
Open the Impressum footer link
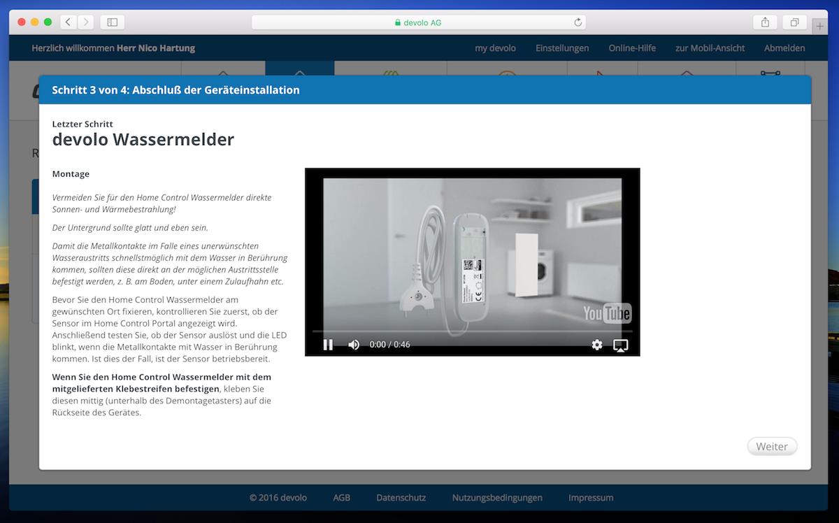coord(591,498)
